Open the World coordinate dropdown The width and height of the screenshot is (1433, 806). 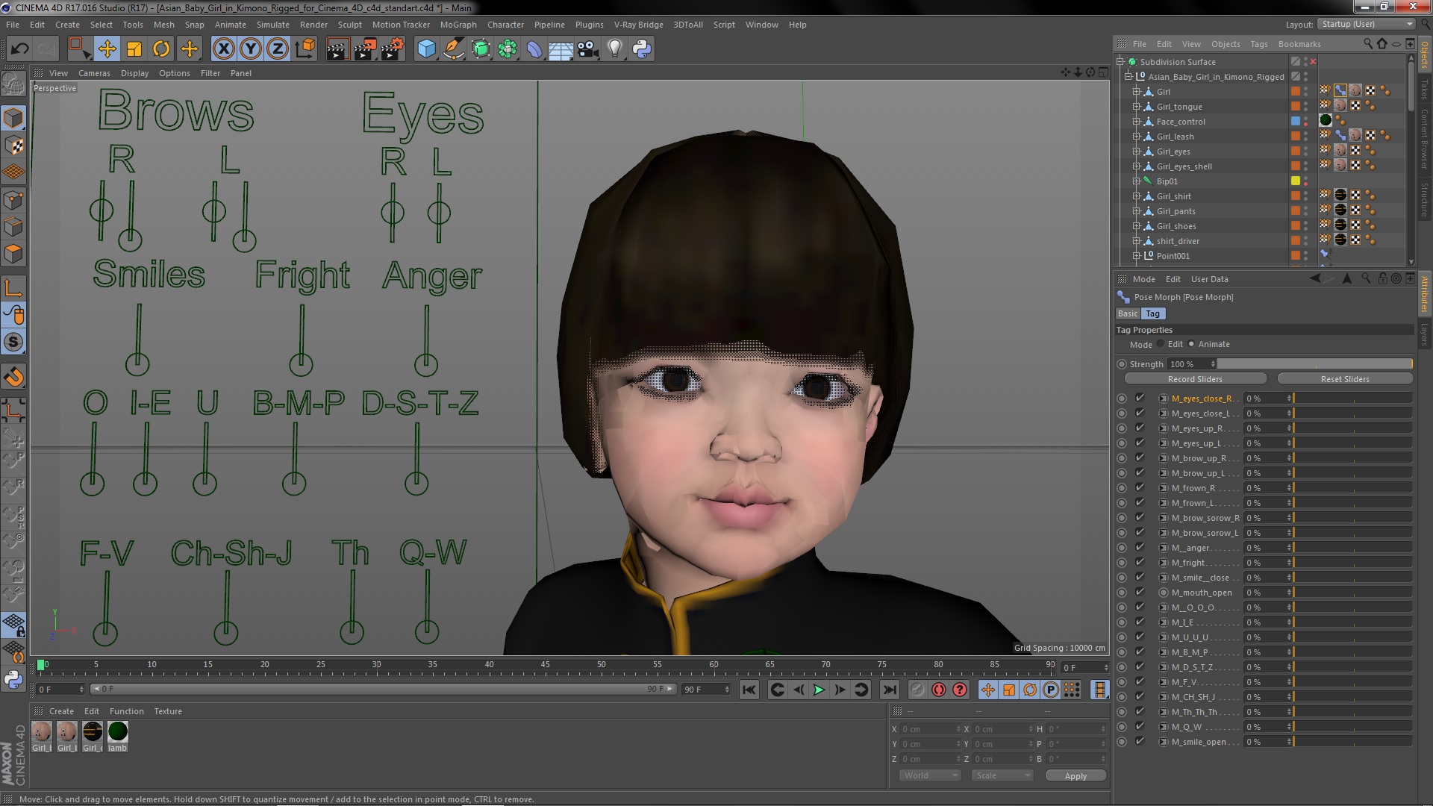coord(930,775)
